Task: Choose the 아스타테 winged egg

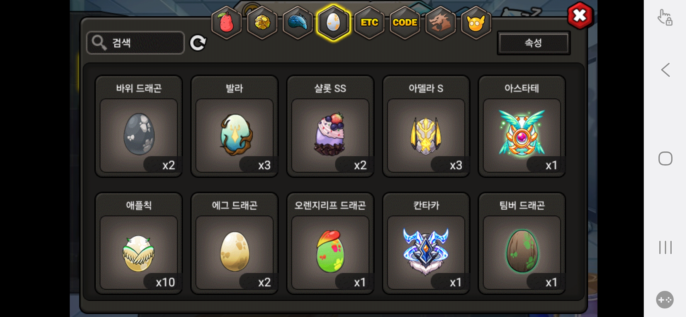Action: tap(522, 126)
